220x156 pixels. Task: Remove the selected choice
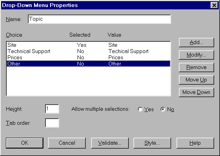196,67
